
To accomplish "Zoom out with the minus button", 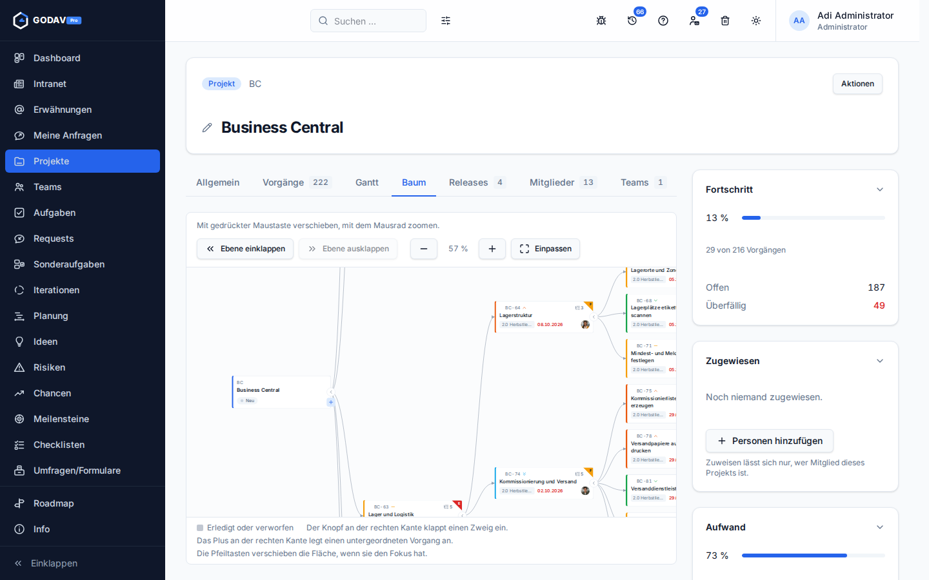I will (424, 249).
